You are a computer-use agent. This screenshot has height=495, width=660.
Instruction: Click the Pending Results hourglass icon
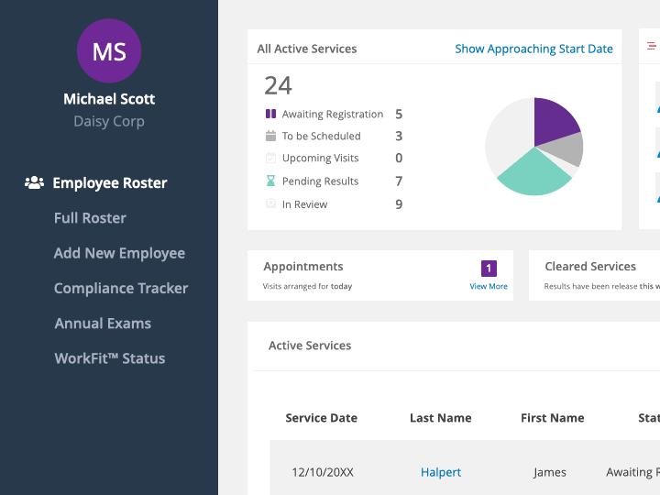click(x=270, y=181)
